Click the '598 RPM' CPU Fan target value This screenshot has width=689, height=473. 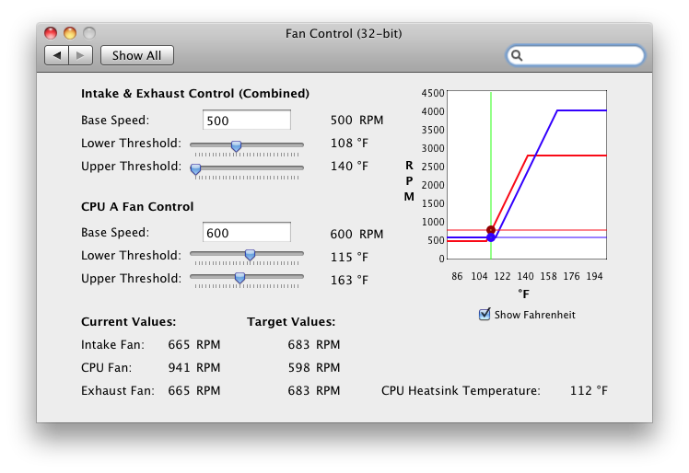click(x=314, y=367)
